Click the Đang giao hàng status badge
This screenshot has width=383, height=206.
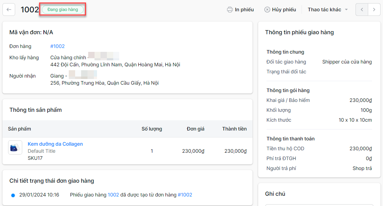(x=63, y=10)
